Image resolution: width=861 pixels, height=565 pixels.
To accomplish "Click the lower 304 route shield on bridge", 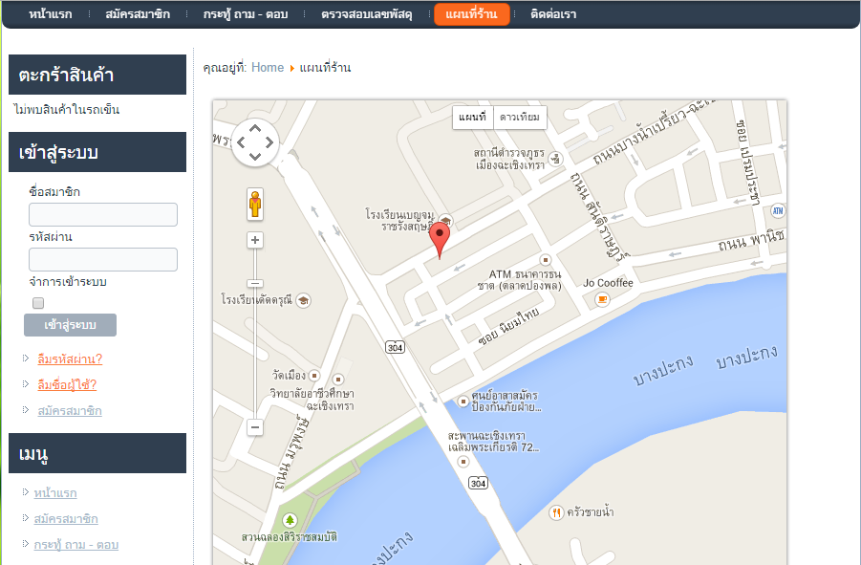I will 478,483.
